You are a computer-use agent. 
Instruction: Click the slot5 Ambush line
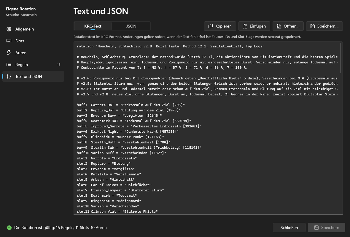106,180
